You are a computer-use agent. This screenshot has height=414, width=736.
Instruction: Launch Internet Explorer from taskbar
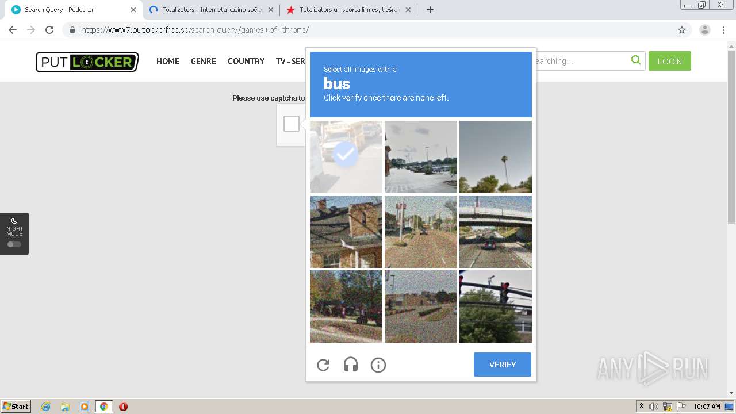[x=46, y=407]
